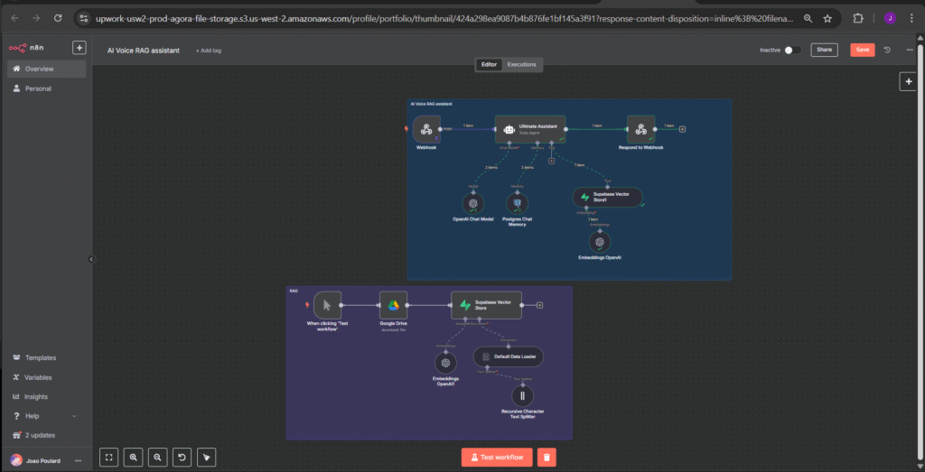Switch to the Executions tab
925x472 pixels.
click(521, 64)
